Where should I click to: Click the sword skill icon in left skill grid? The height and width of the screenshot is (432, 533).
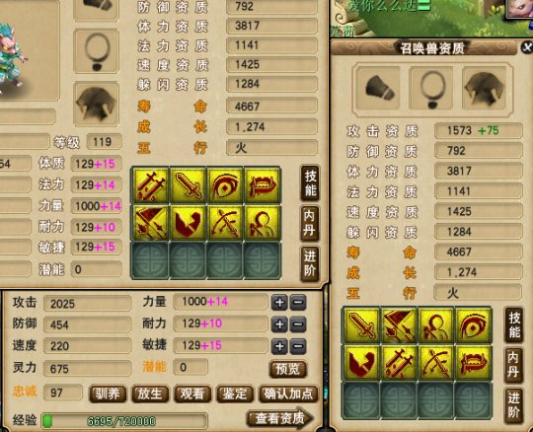[188, 185]
